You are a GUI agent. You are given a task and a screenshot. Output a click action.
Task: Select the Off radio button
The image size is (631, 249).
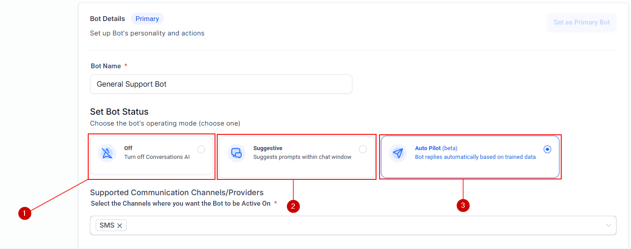click(201, 149)
